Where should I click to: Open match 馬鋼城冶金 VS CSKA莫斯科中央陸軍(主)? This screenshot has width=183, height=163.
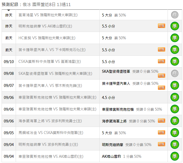(51, 133)
